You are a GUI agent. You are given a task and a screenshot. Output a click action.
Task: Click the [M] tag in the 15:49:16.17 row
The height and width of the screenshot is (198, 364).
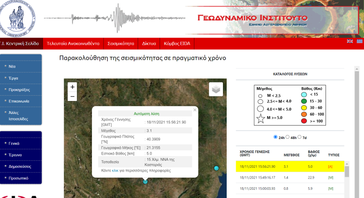click(x=330, y=178)
